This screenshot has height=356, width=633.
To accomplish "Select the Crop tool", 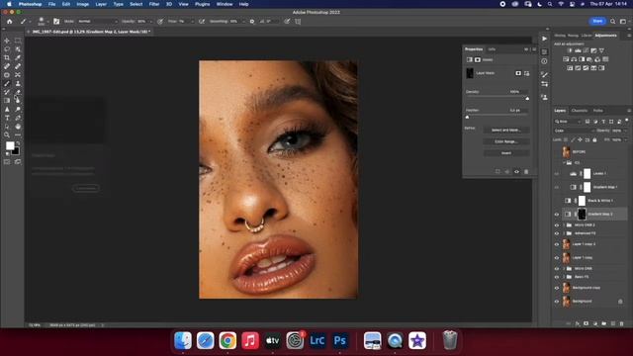I will click(x=7, y=57).
